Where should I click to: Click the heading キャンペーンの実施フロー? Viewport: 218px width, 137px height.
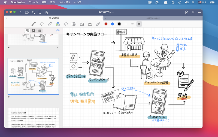(x=87, y=34)
